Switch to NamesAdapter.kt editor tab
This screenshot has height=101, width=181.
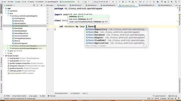[x=166, y=5]
